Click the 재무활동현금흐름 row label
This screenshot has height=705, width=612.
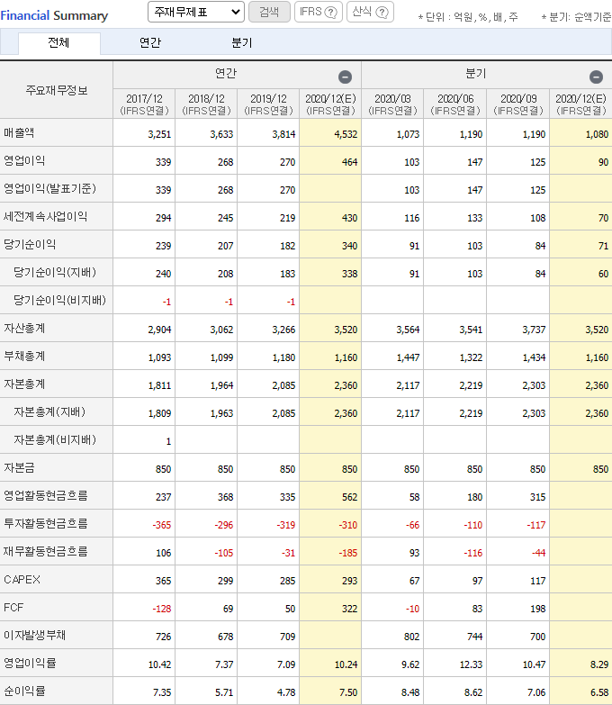pyautogui.click(x=45, y=552)
